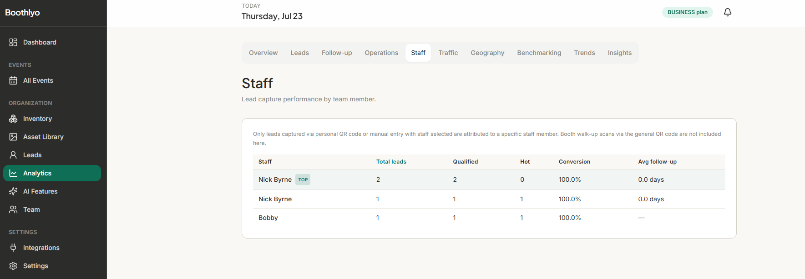The height and width of the screenshot is (279, 805).
Task: Click the Boothlyo logo
Action: (22, 13)
